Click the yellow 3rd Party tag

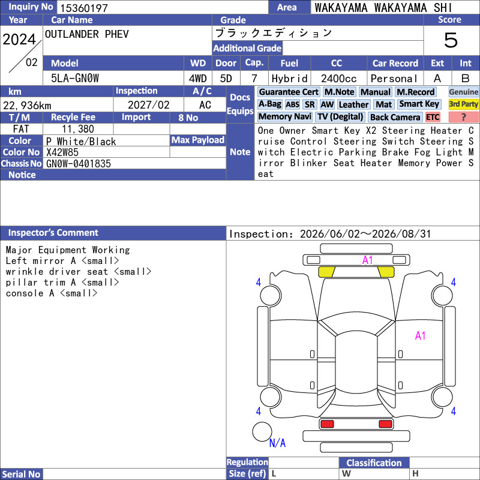tap(463, 104)
